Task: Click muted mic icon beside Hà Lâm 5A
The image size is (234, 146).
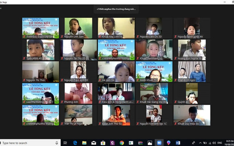Action: 100,80
